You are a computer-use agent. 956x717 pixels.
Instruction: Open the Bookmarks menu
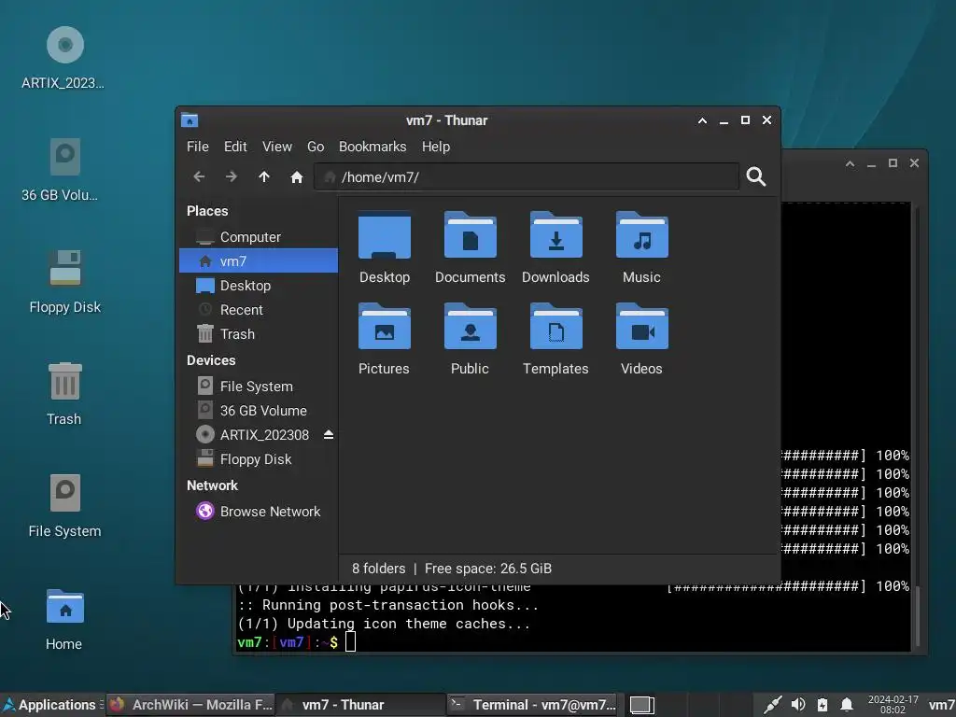(x=373, y=147)
